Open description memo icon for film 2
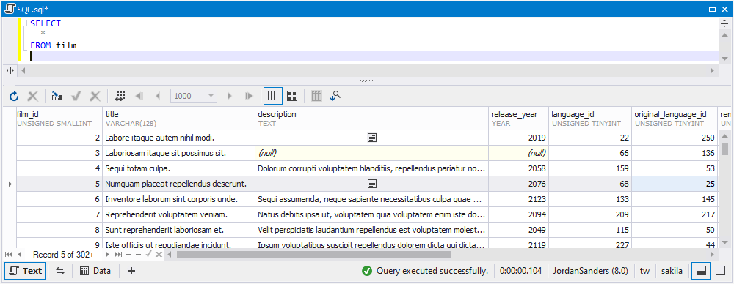Viewport: 734px width, 284px height. tap(372, 138)
